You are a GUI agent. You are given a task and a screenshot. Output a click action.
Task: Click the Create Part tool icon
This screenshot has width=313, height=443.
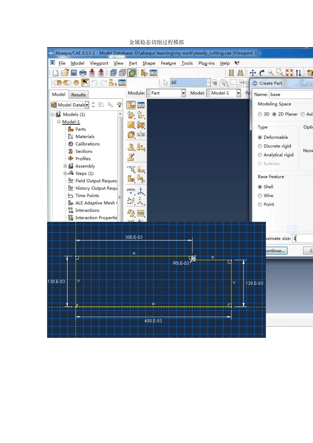(x=131, y=105)
